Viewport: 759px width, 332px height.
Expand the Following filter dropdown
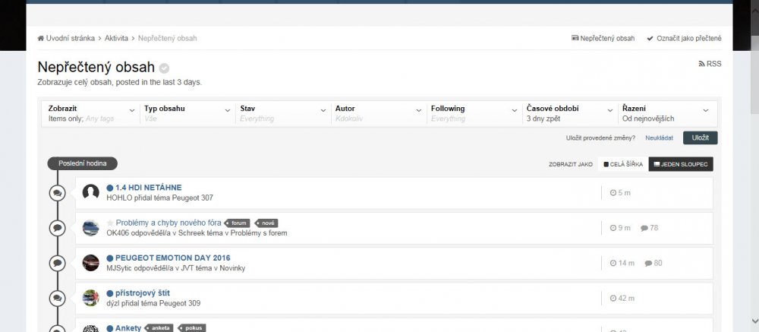tap(474, 113)
